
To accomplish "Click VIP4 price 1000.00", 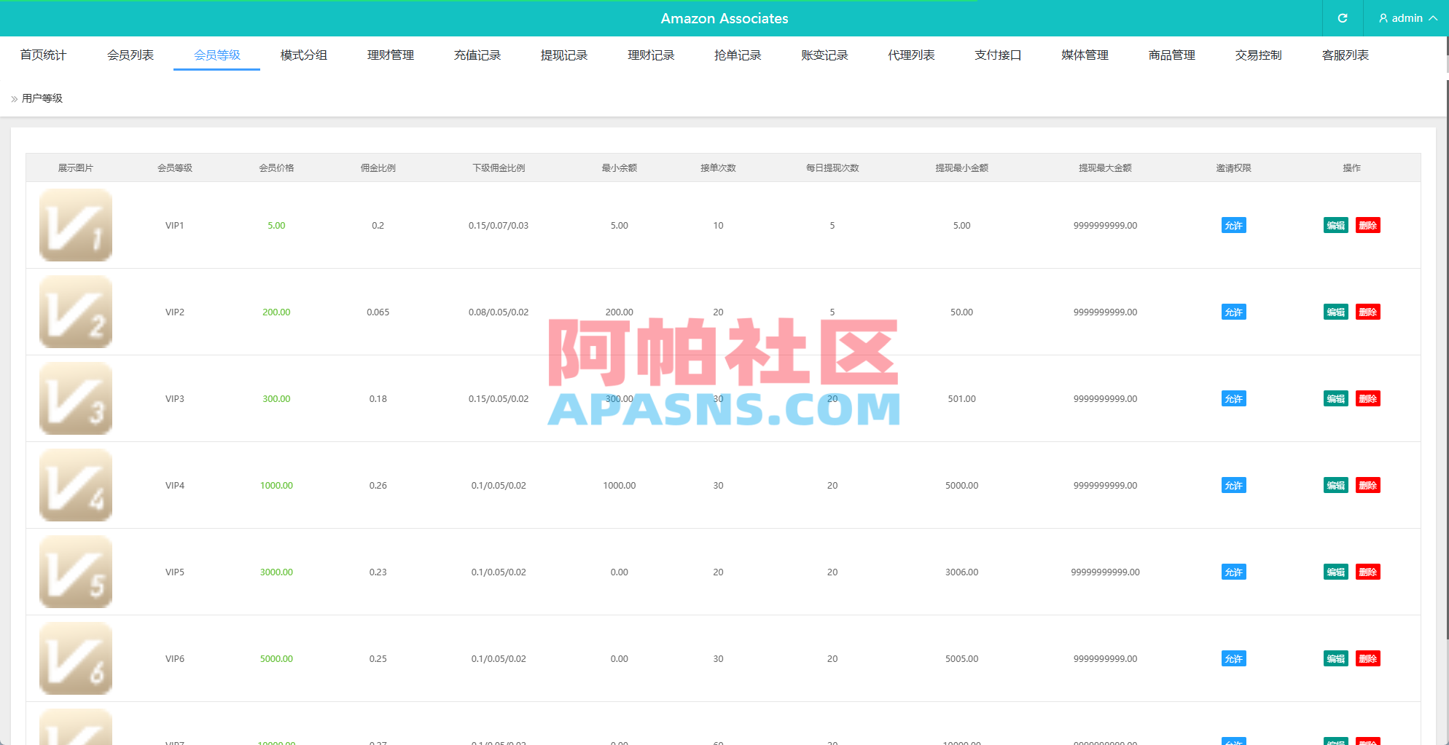I will point(276,486).
